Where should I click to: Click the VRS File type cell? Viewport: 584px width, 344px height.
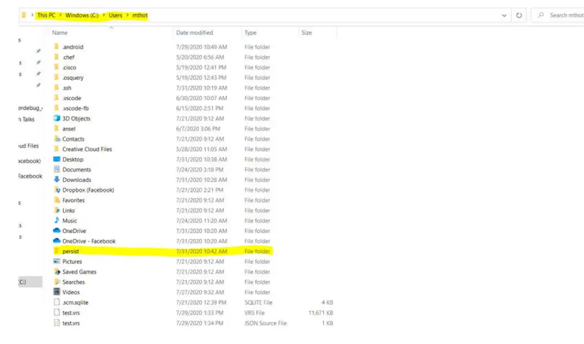[x=255, y=313]
